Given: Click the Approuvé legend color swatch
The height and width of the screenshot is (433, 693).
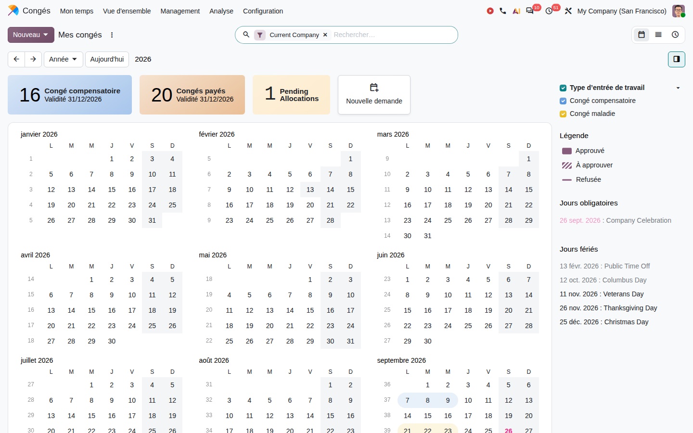Looking at the screenshot, I should click(x=567, y=151).
